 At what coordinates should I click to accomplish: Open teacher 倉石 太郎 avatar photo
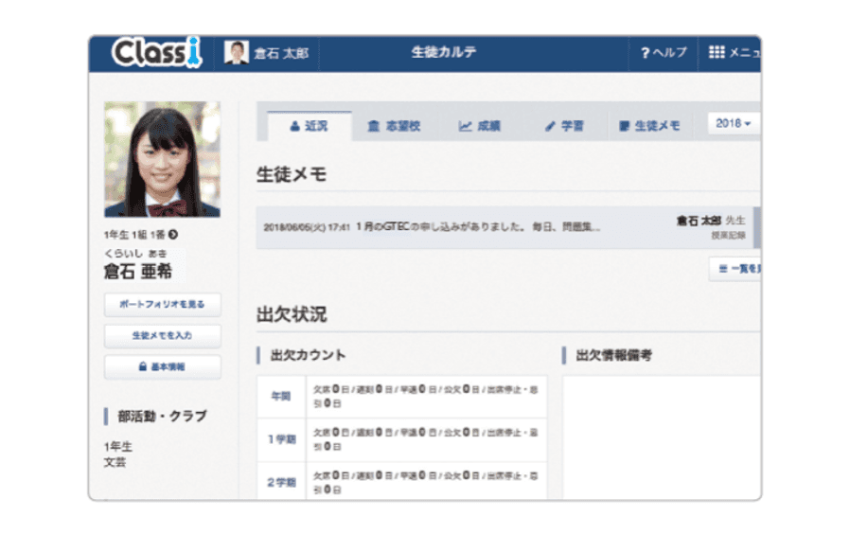click(237, 53)
